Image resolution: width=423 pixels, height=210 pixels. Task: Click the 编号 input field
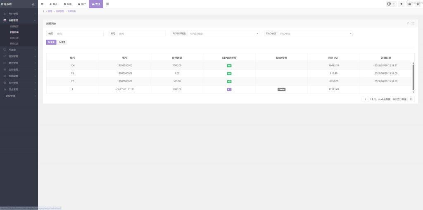[79, 33]
